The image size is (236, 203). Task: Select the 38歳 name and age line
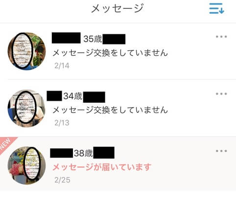[82, 153]
